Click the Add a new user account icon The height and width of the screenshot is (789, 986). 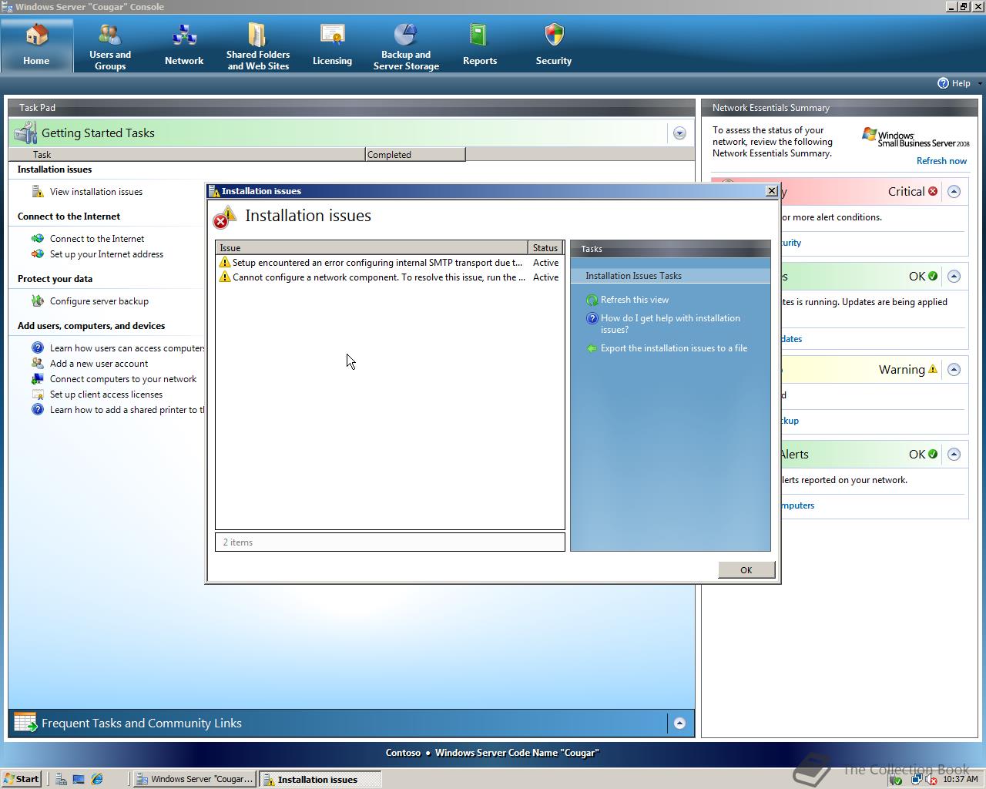(x=37, y=364)
